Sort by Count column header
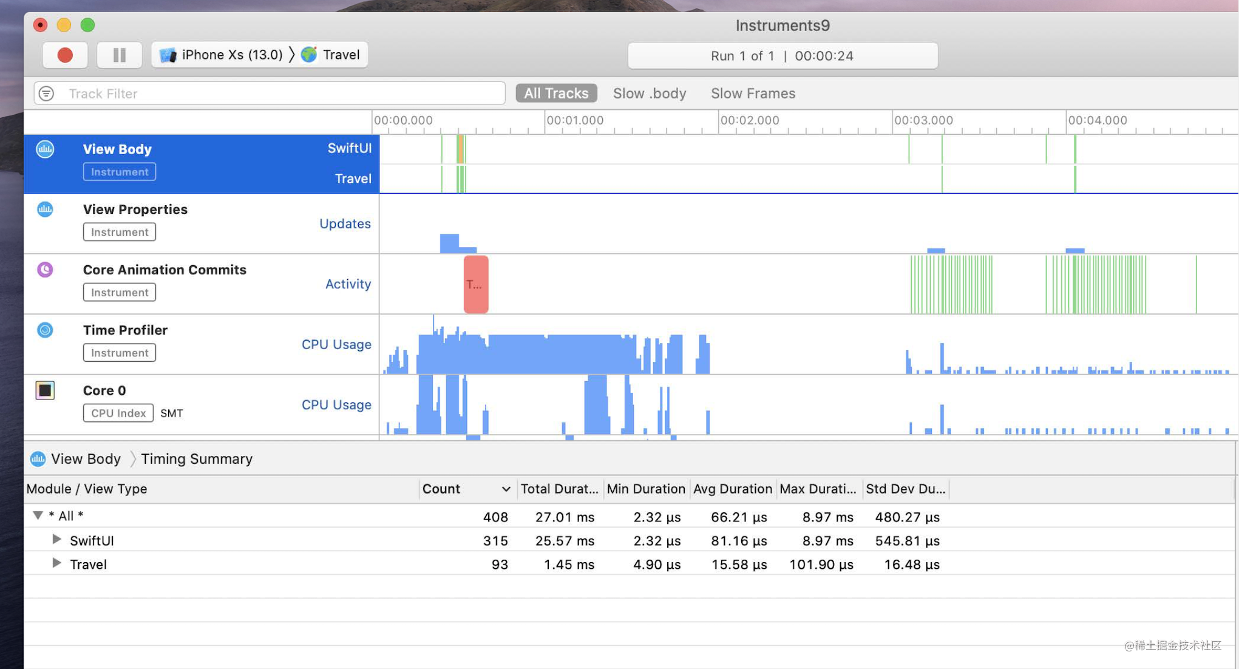This screenshot has height=669, width=1239. [467, 489]
